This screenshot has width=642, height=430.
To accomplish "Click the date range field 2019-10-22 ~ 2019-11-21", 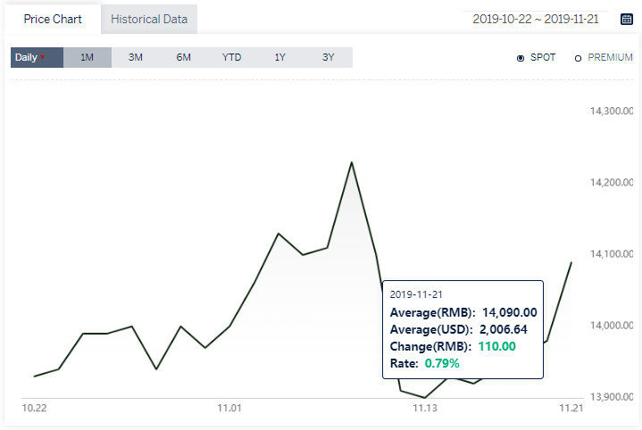I will pyautogui.click(x=536, y=20).
